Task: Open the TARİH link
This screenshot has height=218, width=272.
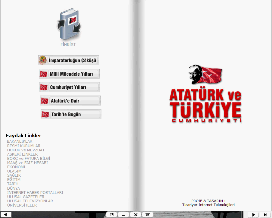Action: (13, 184)
